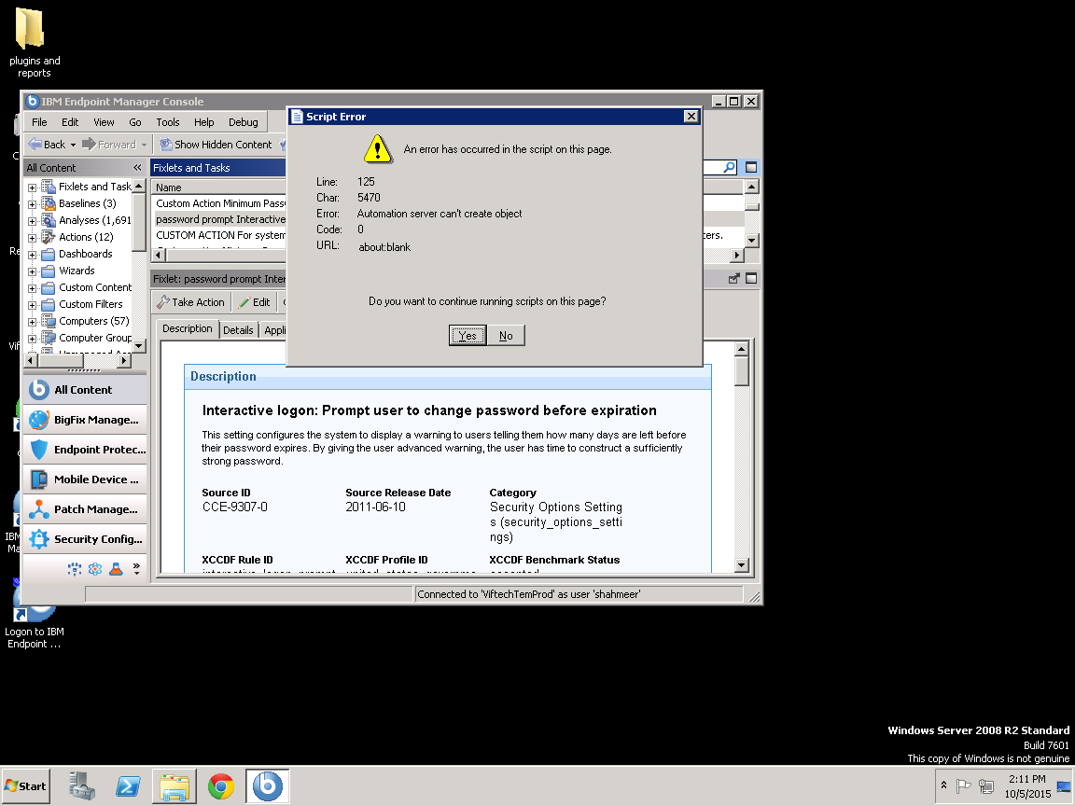Collapse the All Content pane with chevrons
The width and height of the screenshot is (1075, 806).
(x=137, y=167)
